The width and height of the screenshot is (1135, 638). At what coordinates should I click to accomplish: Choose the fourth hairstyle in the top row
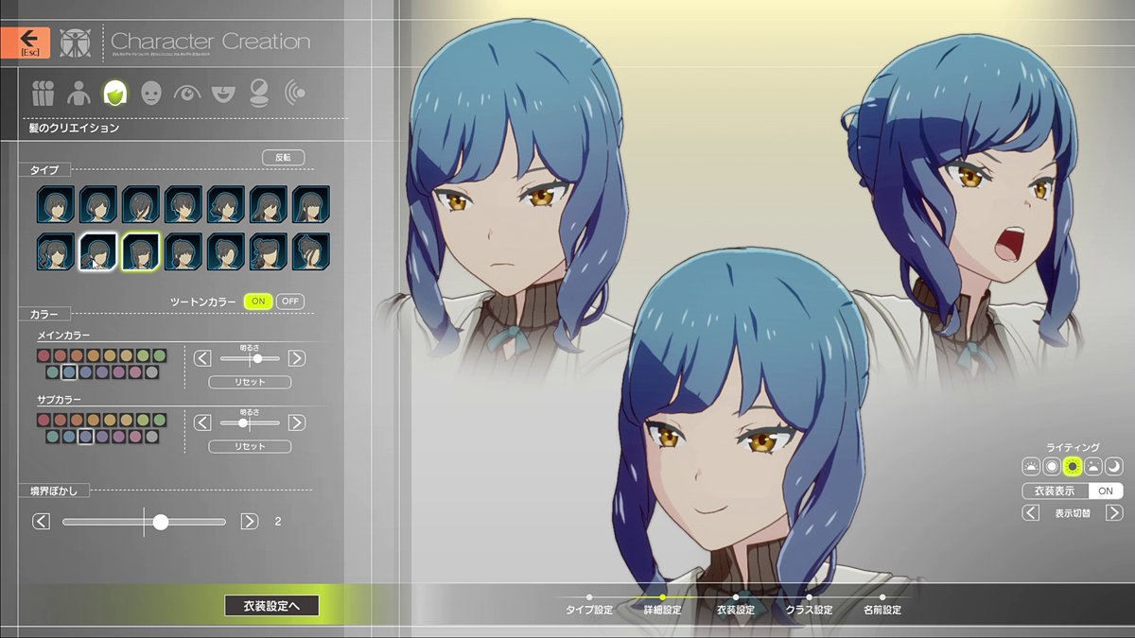point(183,203)
